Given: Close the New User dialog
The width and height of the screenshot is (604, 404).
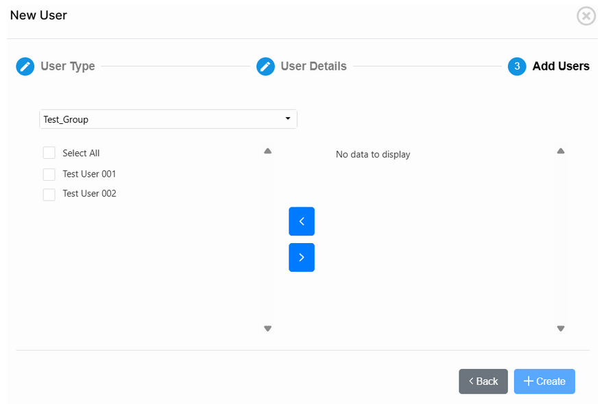Looking at the screenshot, I should pos(586,16).
